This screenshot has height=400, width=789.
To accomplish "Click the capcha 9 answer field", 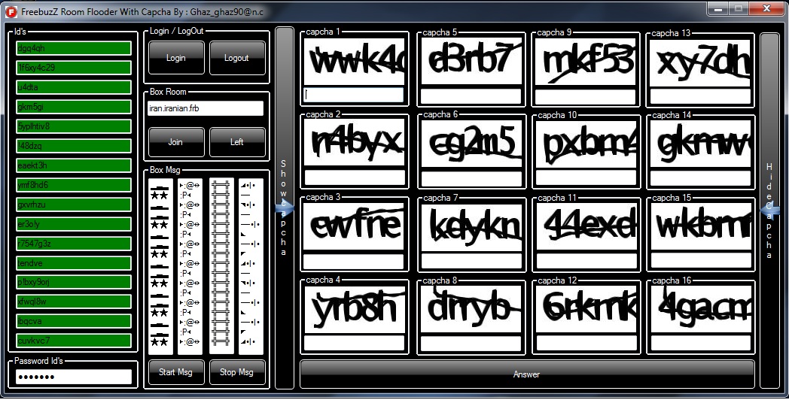I will (x=586, y=96).
